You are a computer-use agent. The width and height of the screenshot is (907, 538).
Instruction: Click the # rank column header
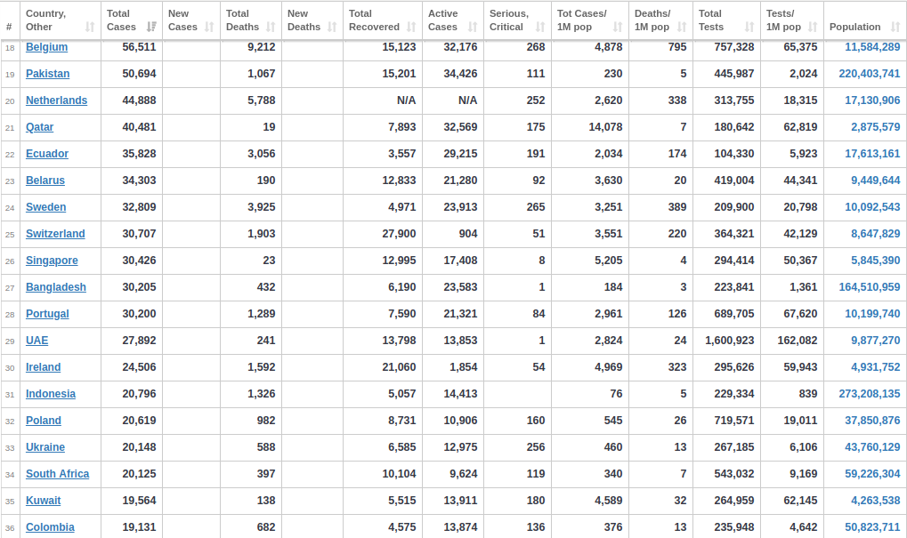(x=9, y=27)
